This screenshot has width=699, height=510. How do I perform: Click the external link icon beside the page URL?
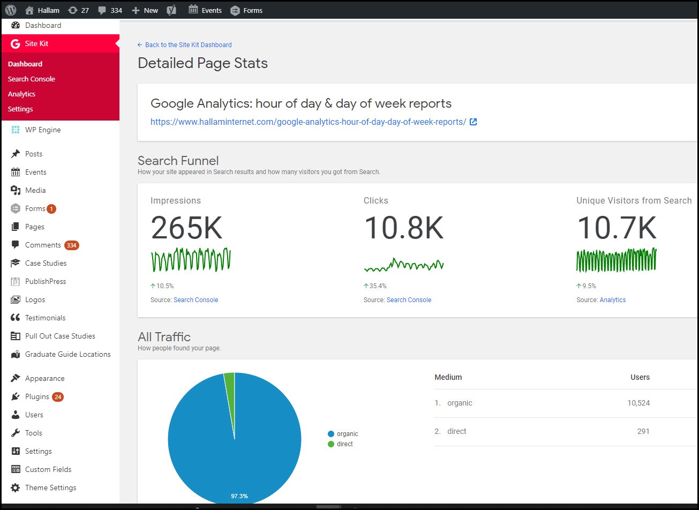click(x=473, y=122)
